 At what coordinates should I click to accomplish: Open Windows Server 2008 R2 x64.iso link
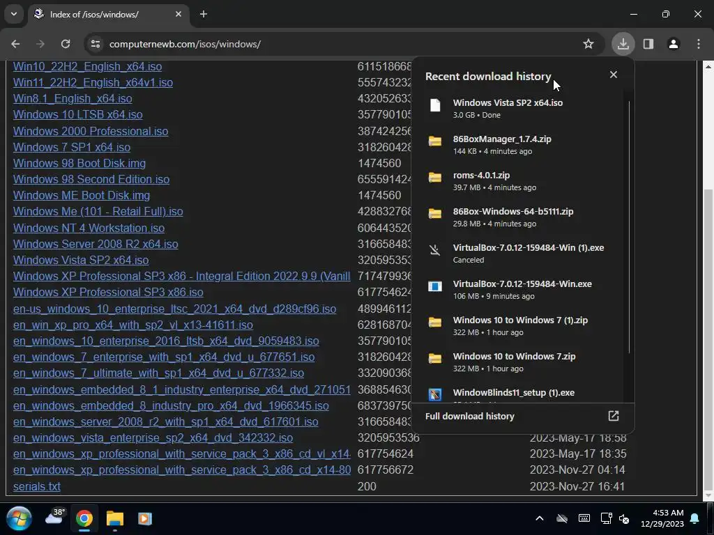pos(96,244)
